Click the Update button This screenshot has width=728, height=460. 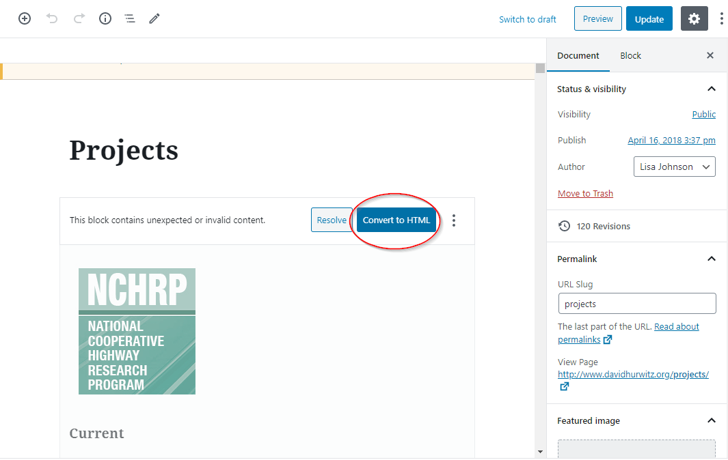tap(649, 18)
